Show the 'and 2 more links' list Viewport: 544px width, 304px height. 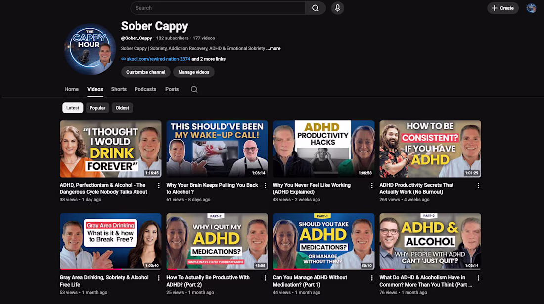(209, 59)
